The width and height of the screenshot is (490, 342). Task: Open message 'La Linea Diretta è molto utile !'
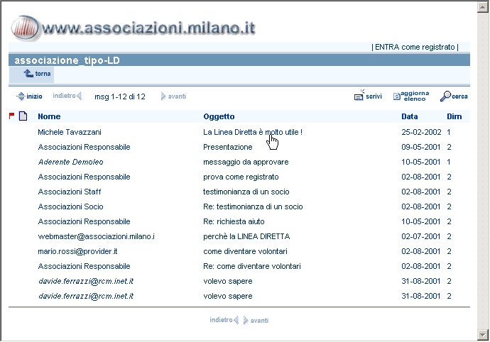(253, 132)
